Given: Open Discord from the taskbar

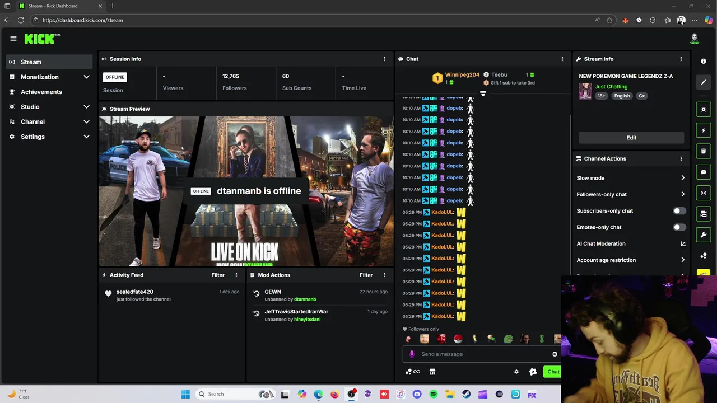Looking at the screenshot, I should (417, 394).
